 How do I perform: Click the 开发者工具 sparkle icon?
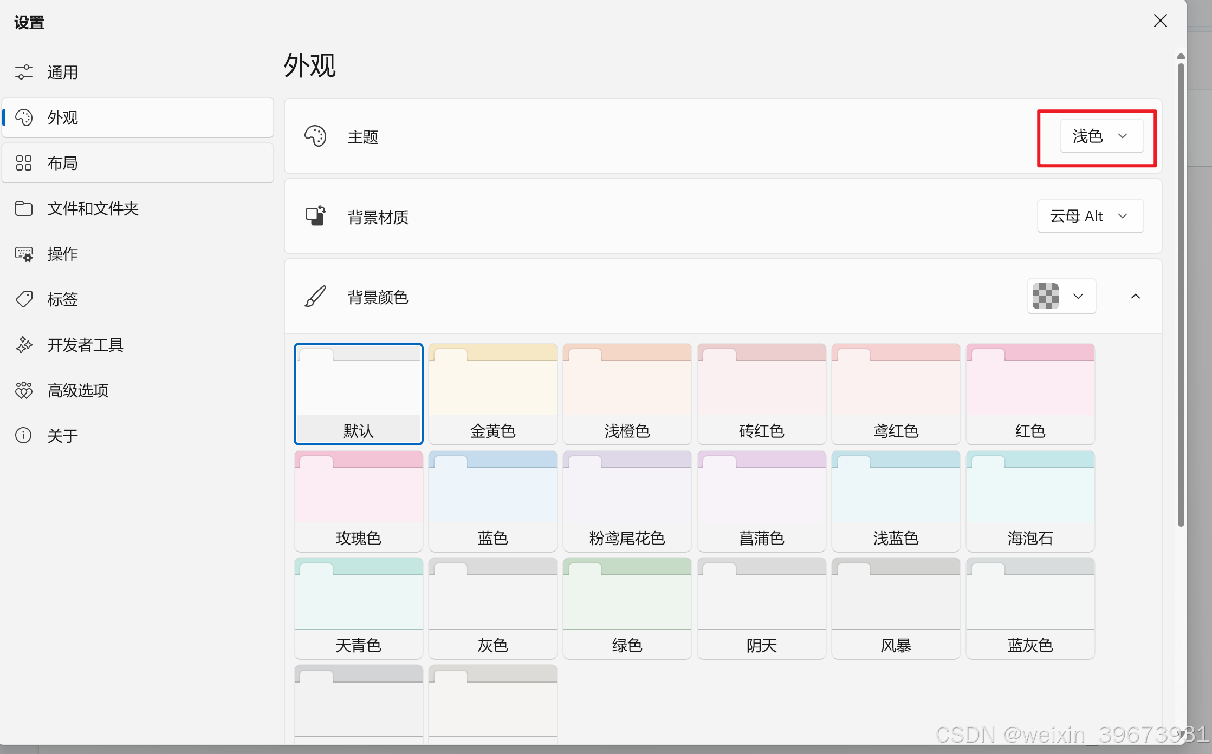click(24, 345)
